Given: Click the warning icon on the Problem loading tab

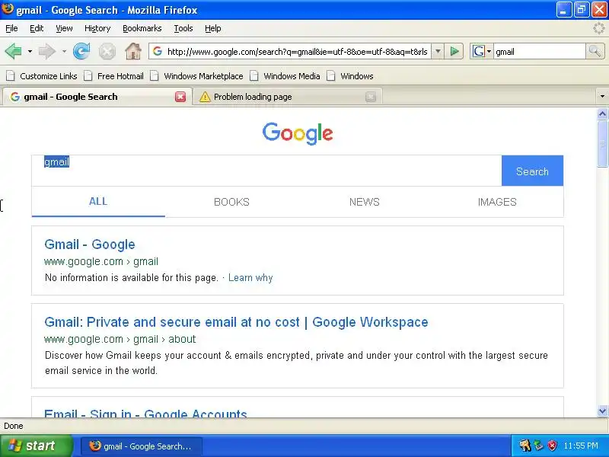Looking at the screenshot, I should point(205,97).
